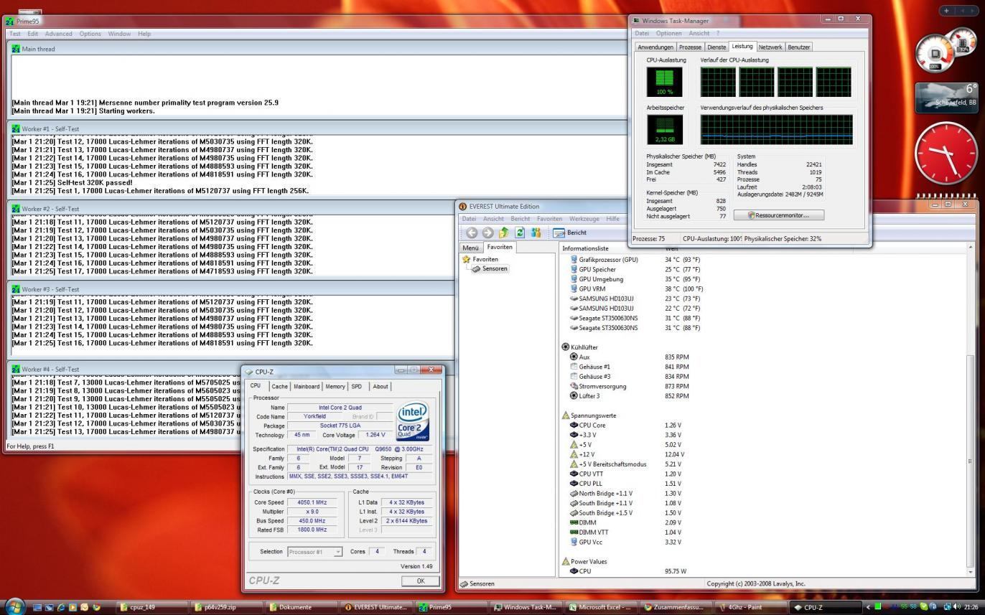
Task: Open the Prime95 Options menu
Action: [90, 34]
